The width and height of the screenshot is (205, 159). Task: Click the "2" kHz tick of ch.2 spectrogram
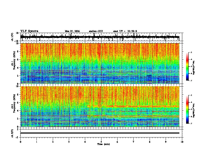tap(18, 119)
